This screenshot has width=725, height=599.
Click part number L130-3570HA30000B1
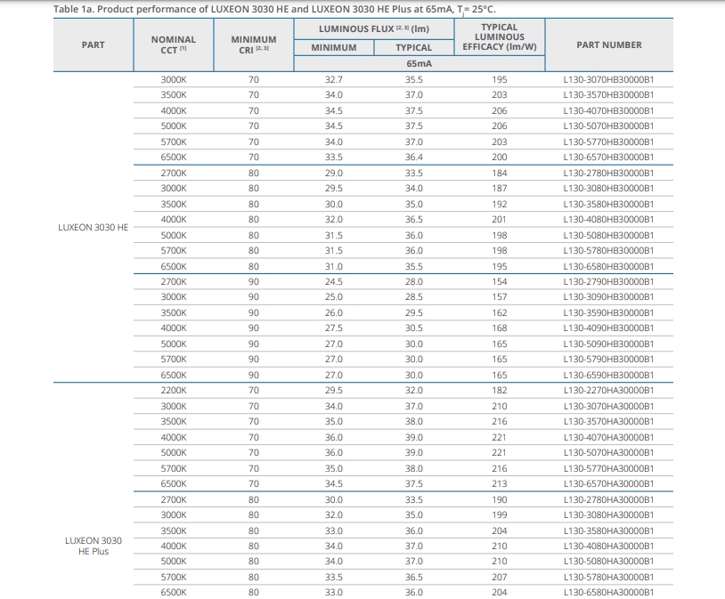click(608, 421)
